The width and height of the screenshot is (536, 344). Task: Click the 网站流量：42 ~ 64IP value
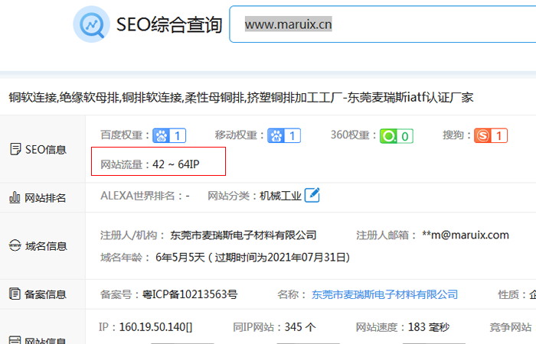(150, 164)
